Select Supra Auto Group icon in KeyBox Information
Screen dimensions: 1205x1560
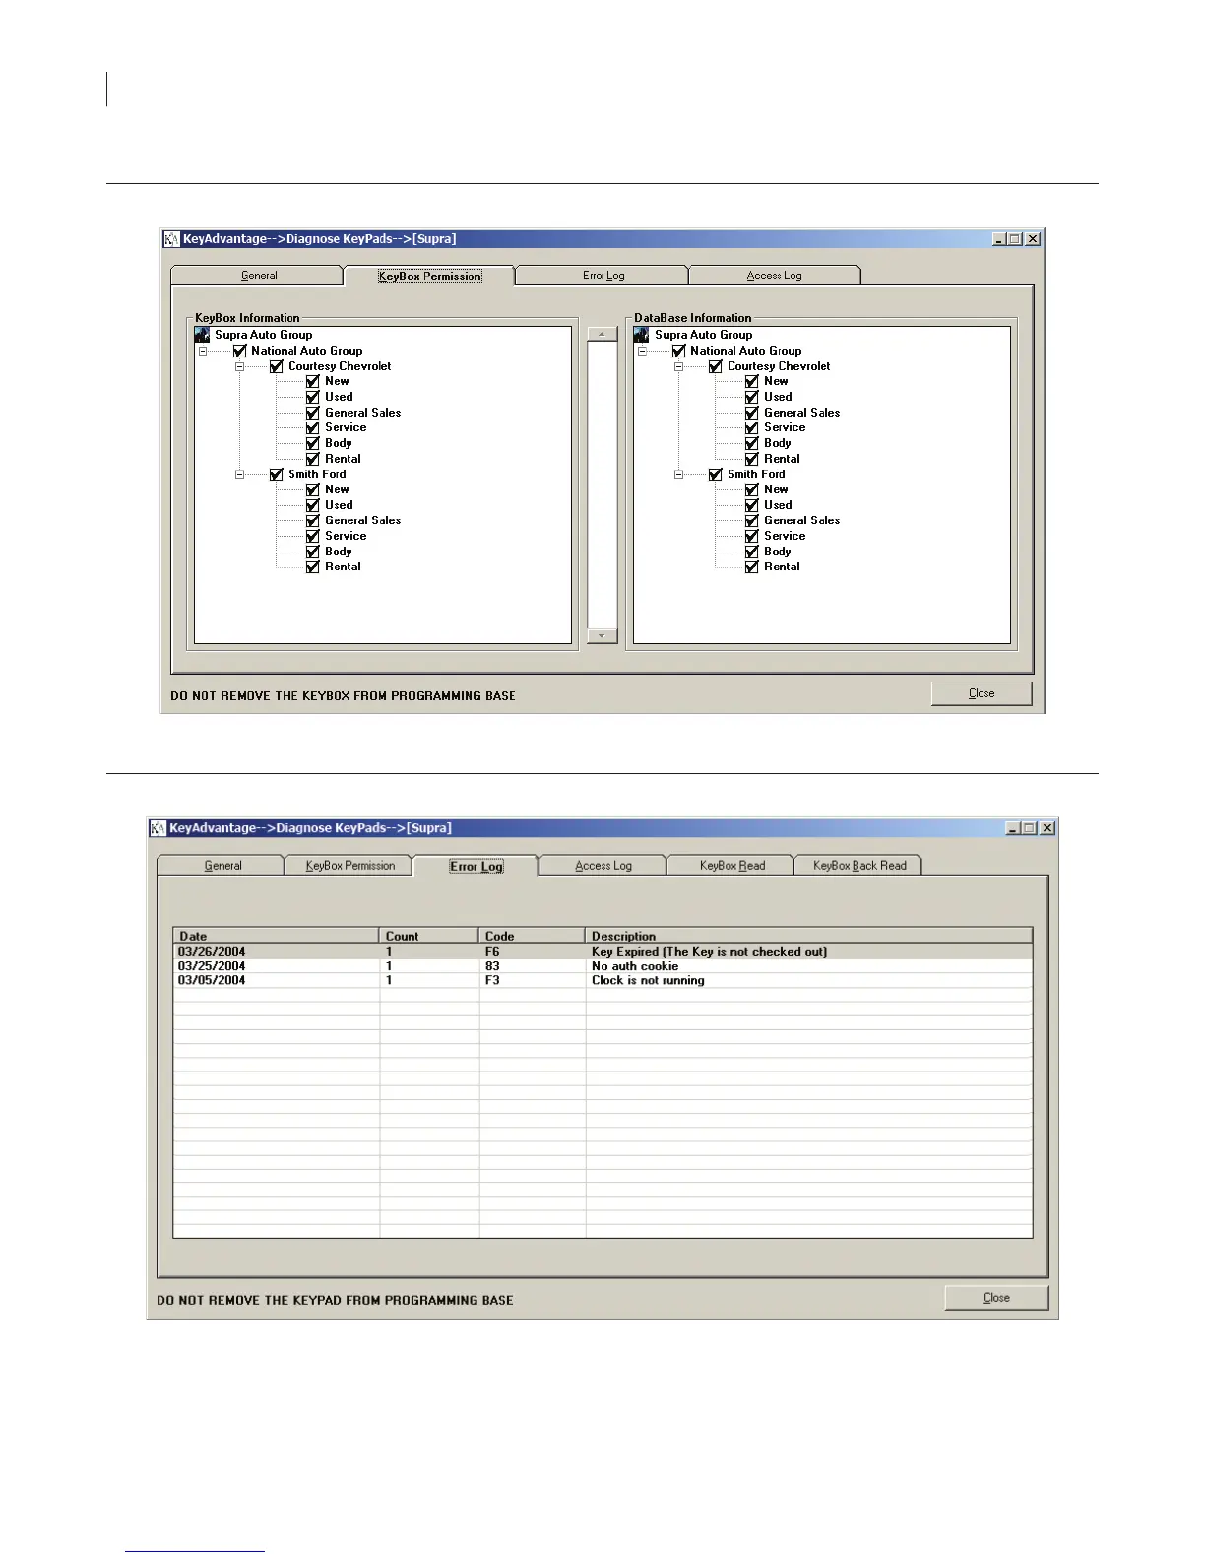[203, 335]
